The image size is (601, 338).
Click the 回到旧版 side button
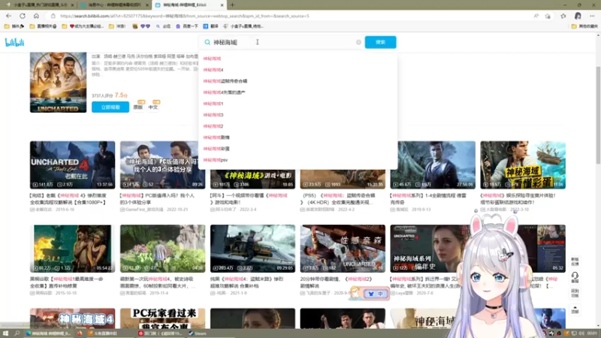575,294
